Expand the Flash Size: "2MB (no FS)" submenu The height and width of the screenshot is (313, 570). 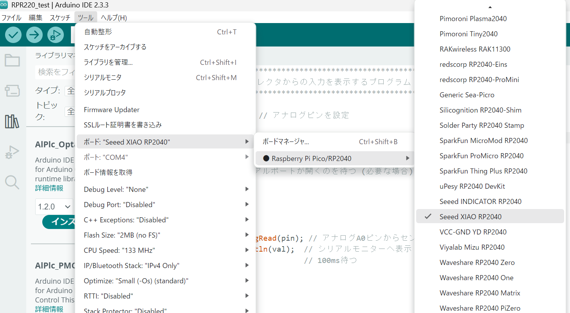165,235
